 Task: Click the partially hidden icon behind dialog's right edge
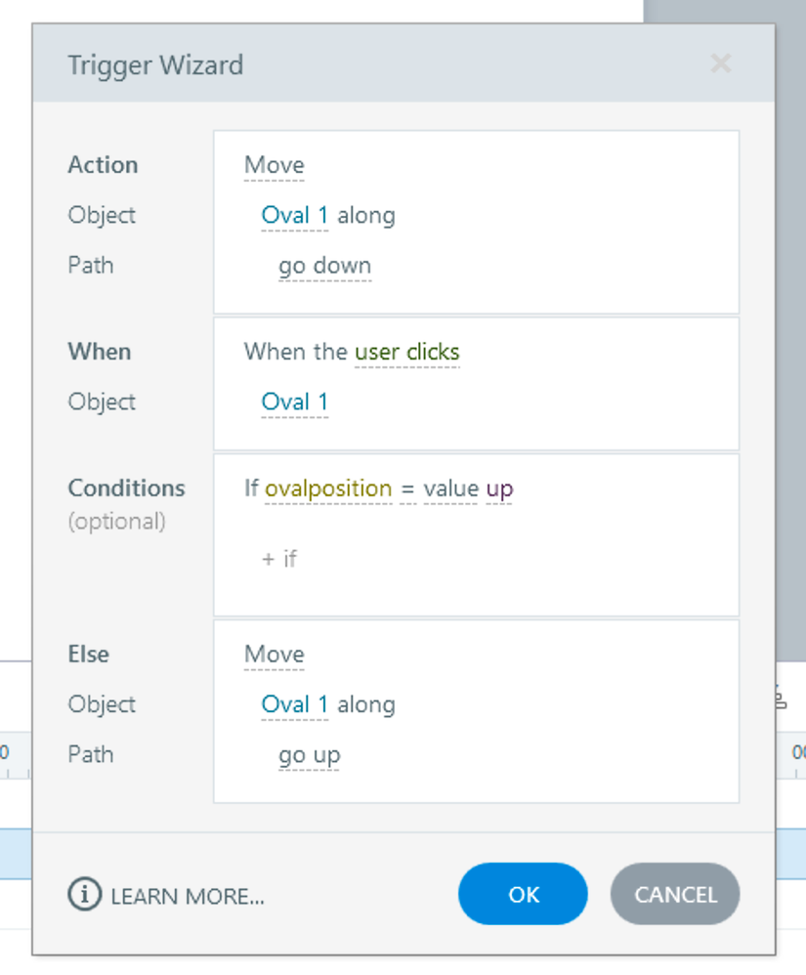coord(780,698)
